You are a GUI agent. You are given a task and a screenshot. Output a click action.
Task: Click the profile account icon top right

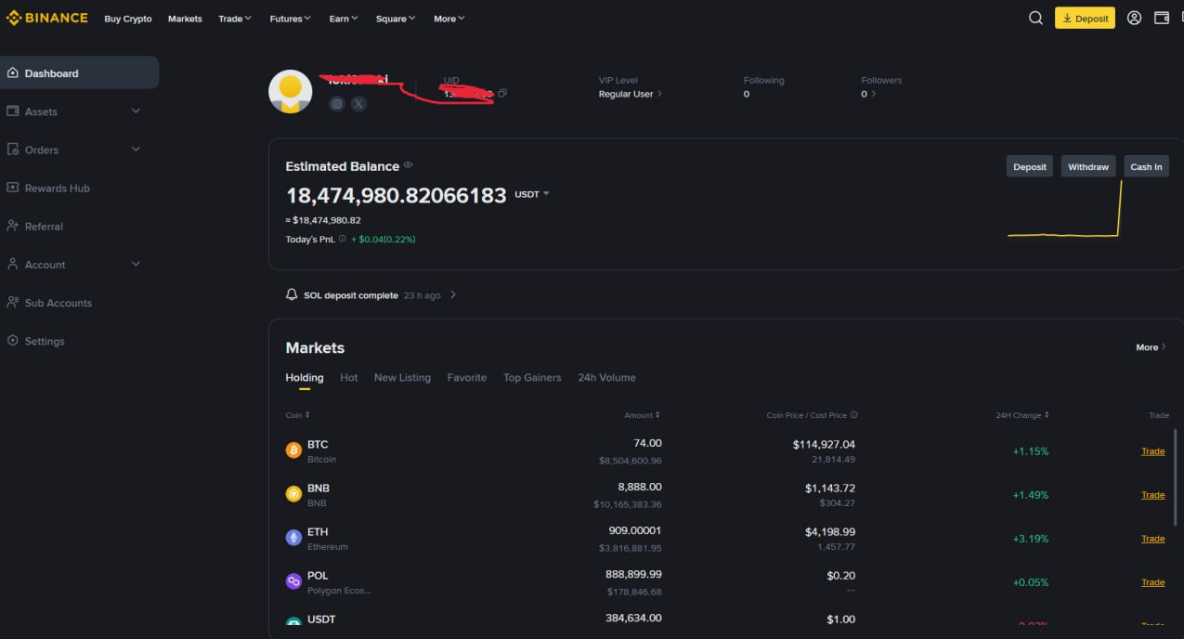[1134, 18]
